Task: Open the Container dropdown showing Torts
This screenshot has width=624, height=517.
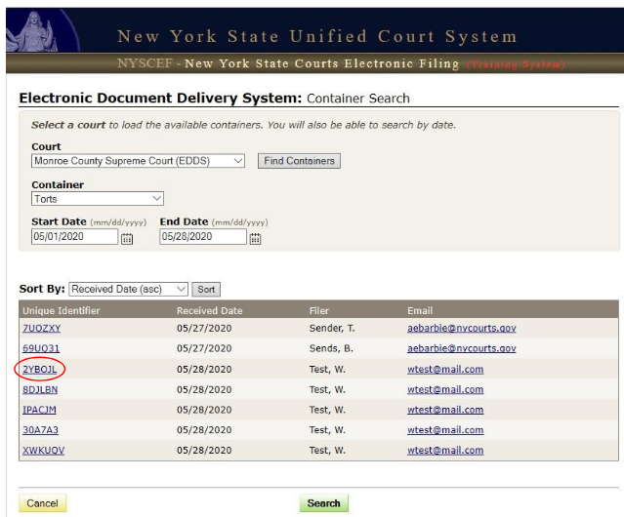Action: pos(98,199)
